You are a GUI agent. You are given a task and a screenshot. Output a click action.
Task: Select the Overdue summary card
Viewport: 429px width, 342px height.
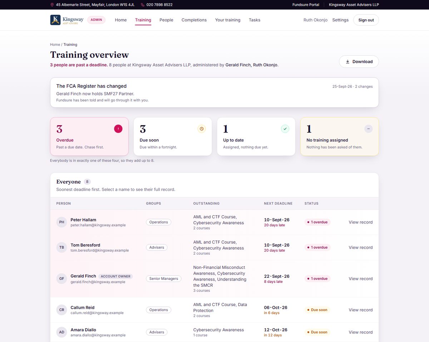tap(89, 136)
